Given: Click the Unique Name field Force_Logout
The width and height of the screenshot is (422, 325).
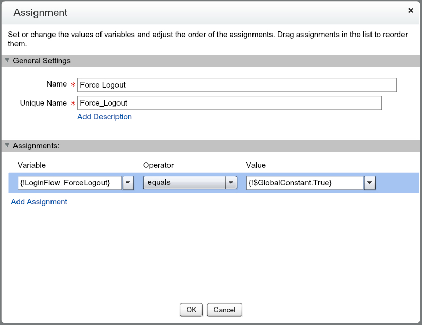Looking at the screenshot, I should point(229,103).
